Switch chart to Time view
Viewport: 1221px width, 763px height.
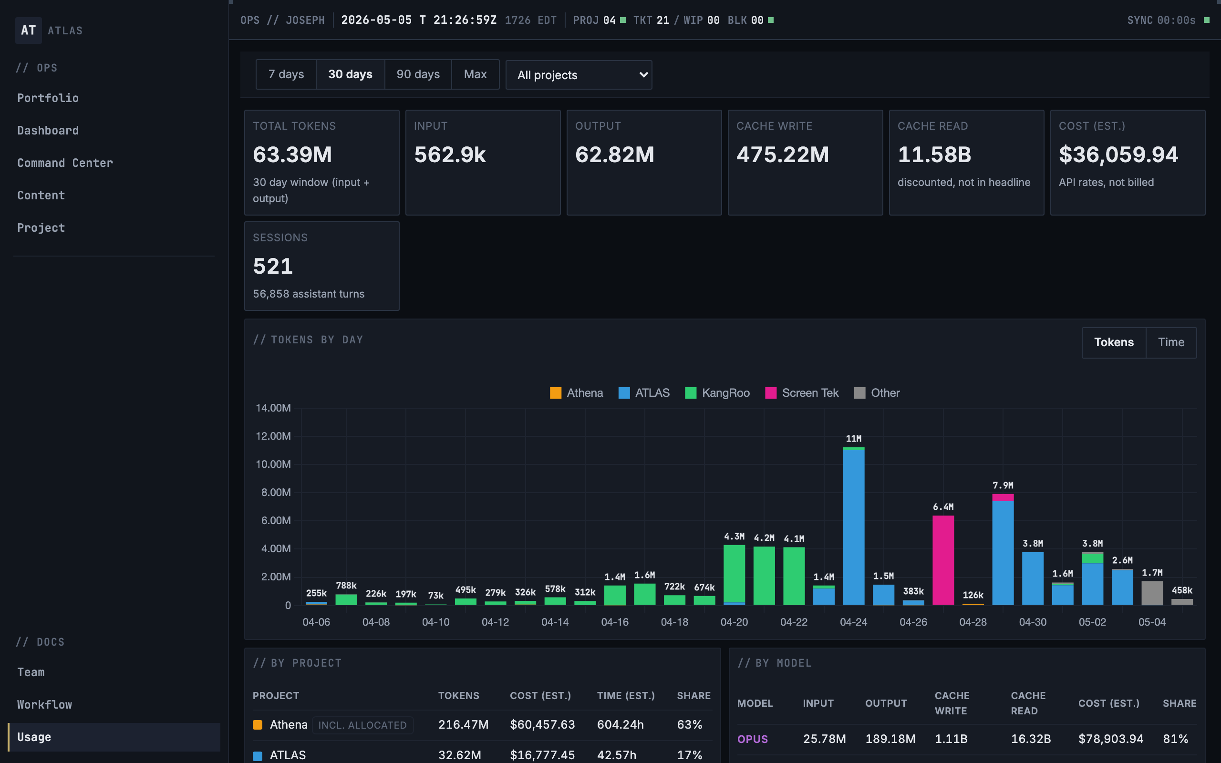pyautogui.click(x=1171, y=342)
